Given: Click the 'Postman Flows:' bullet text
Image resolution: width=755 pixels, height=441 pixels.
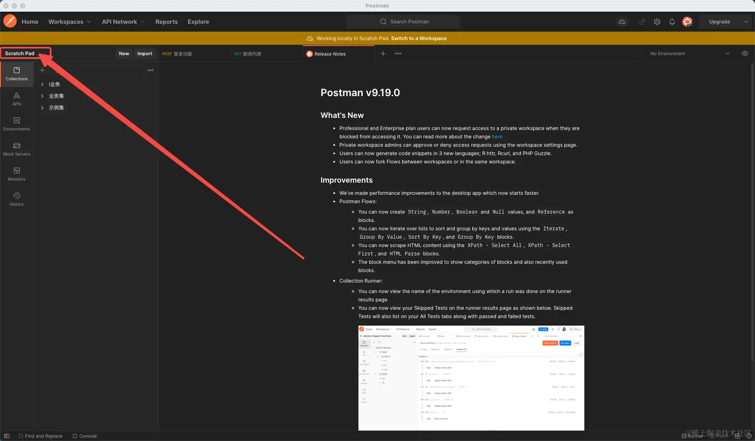Looking at the screenshot, I should click(x=358, y=201).
